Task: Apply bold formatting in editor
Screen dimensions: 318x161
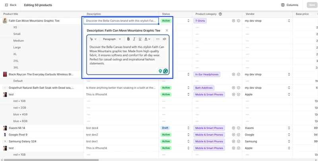Action: pyautogui.click(x=128, y=39)
